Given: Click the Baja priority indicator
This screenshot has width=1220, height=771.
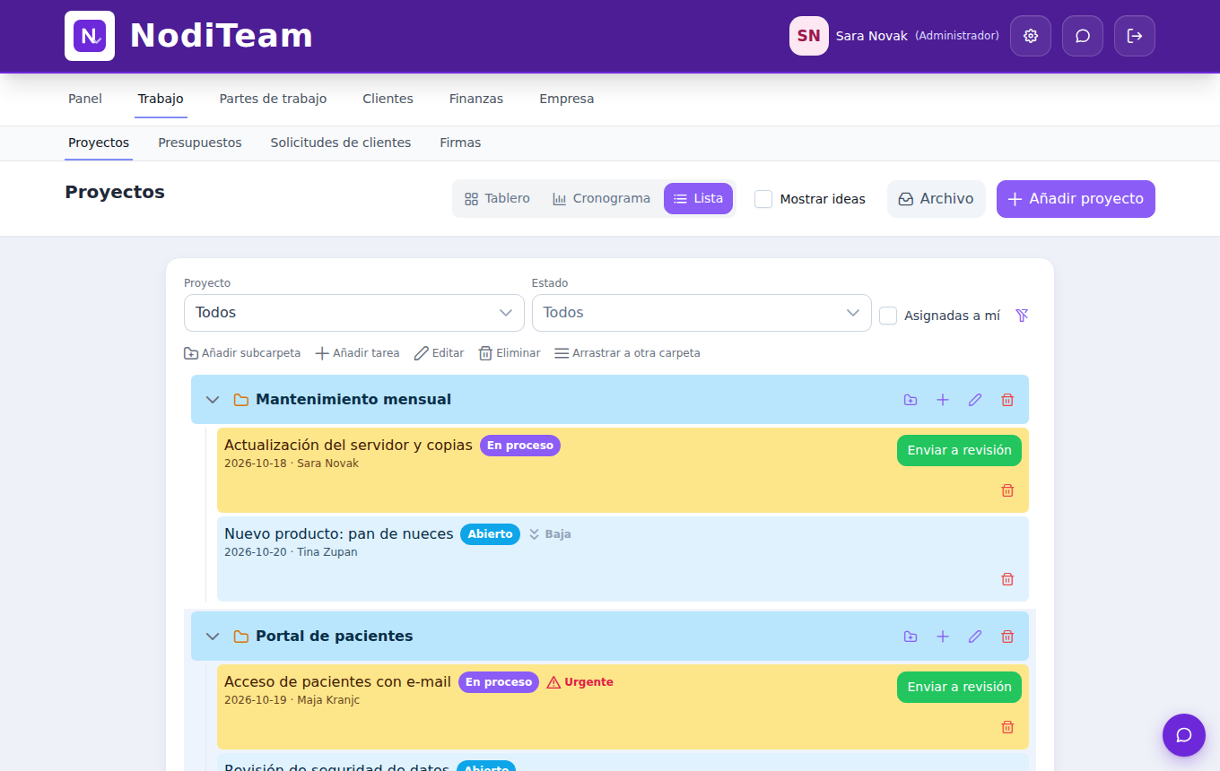Looking at the screenshot, I should pos(549,534).
